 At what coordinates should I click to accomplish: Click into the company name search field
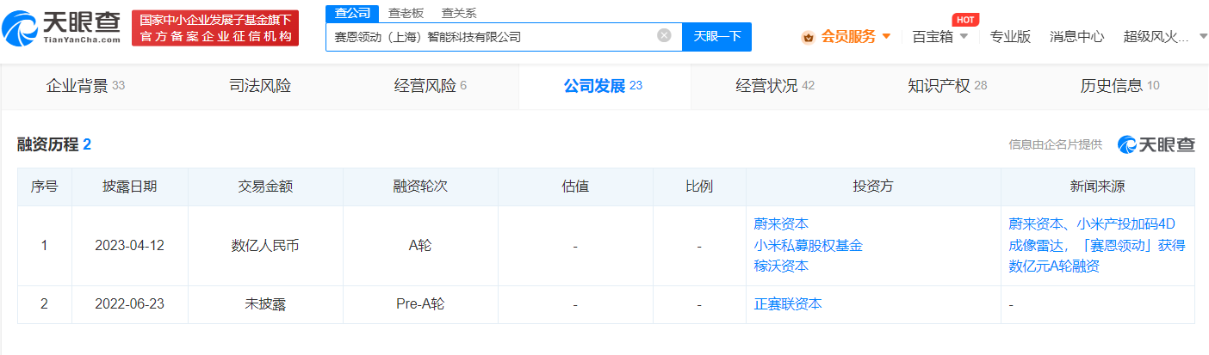click(x=491, y=37)
